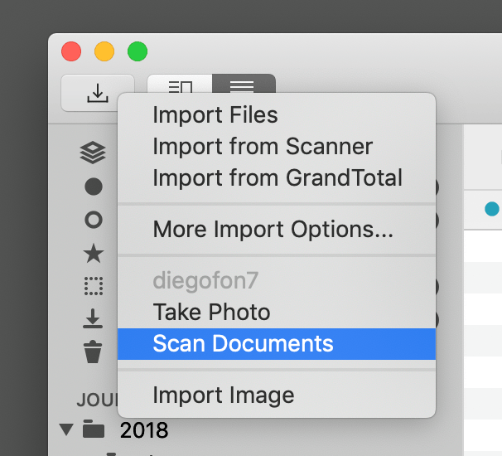Click the dotted square sidebar icon
Image resolution: width=502 pixels, height=456 pixels.
point(94,286)
